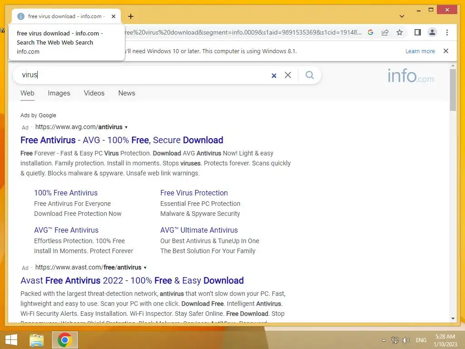Open Windows Start button
465x349 pixels.
[x=11, y=340]
